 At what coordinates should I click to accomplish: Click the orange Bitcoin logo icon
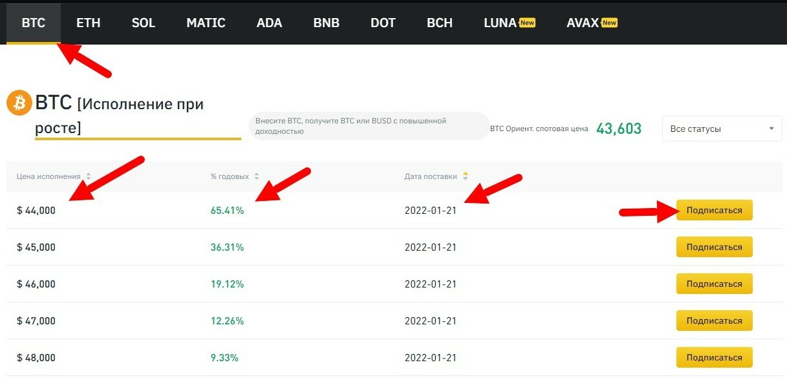coord(19,103)
